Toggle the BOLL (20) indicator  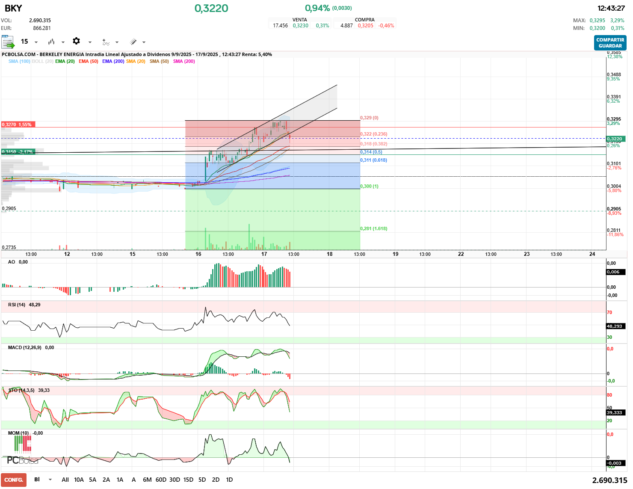(x=42, y=61)
